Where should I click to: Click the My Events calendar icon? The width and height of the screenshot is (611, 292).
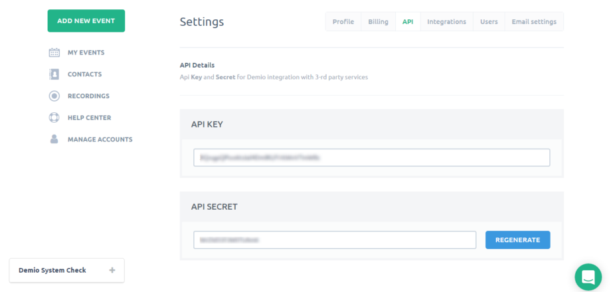point(54,52)
